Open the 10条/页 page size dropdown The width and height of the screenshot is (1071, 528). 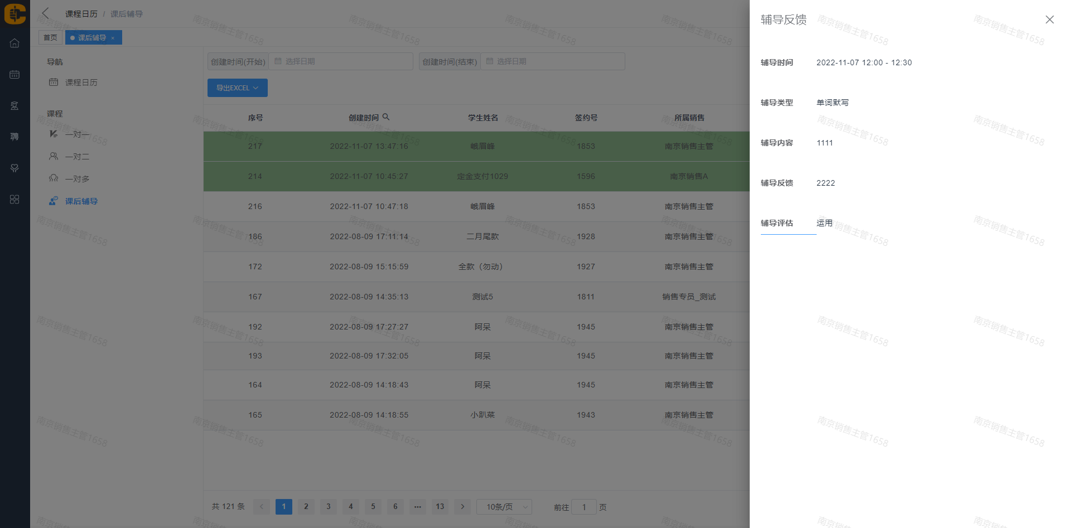pyautogui.click(x=504, y=507)
